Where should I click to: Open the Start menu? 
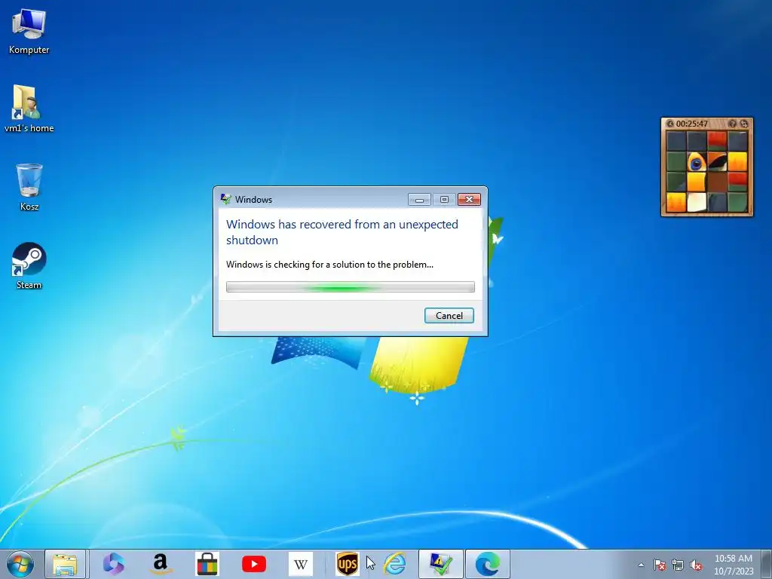click(20, 564)
